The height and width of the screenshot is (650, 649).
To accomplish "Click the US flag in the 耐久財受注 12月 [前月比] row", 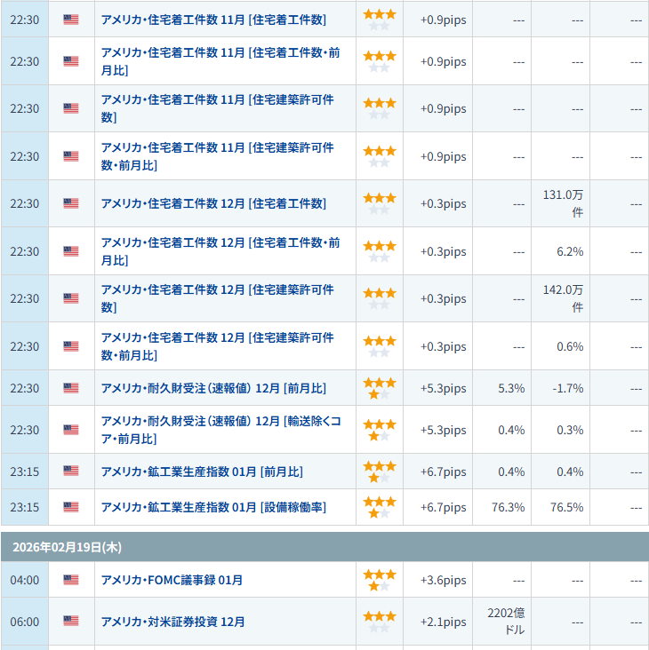I will (71, 388).
